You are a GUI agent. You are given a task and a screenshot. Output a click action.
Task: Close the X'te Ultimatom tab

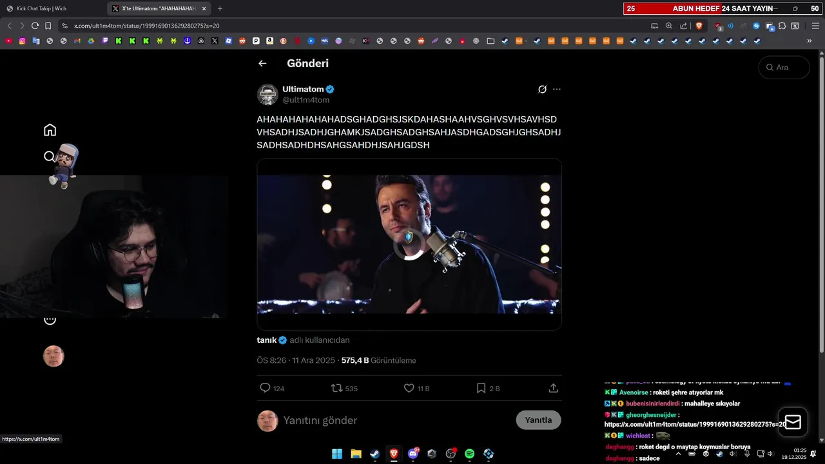204,8
